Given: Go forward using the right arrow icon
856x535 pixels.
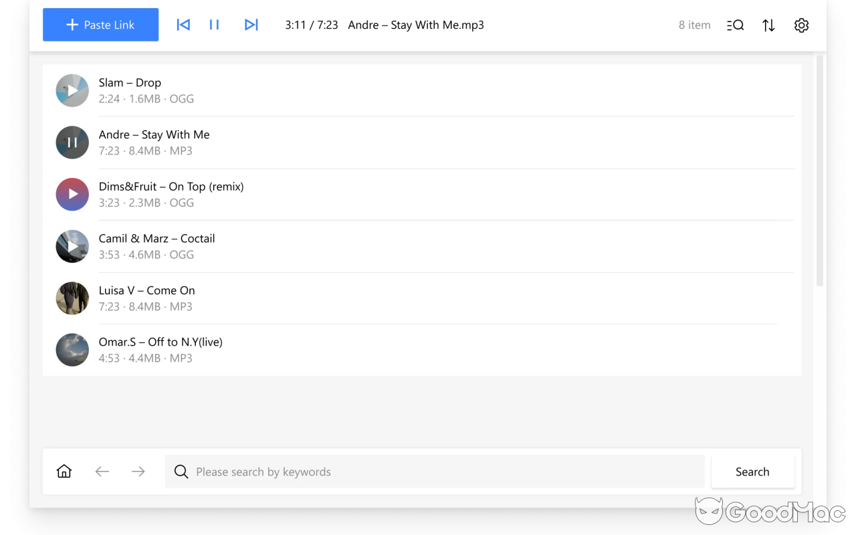Looking at the screenshot, I should pos(138,471).
